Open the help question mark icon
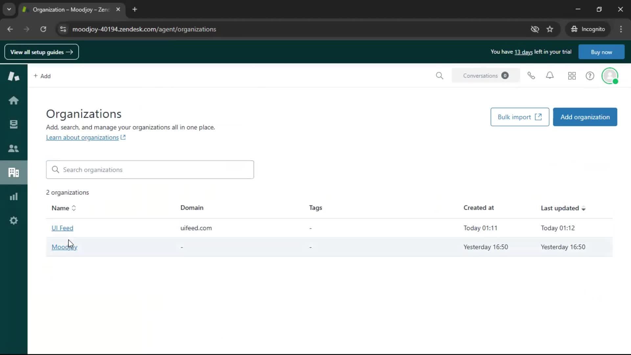The width and height of the screenshot is (631, 355). [x=590, y=76]
